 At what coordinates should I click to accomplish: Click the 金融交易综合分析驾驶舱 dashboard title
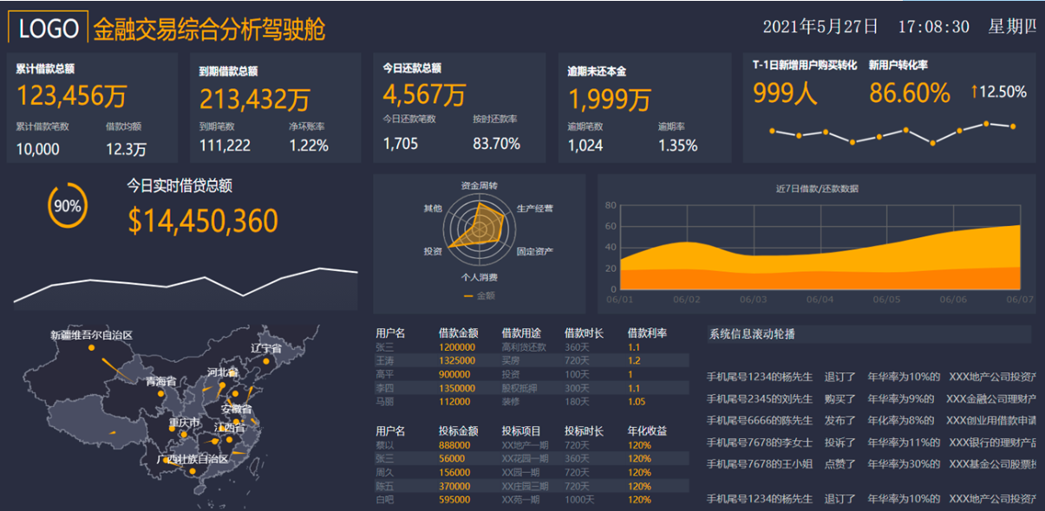pos(209,29)
